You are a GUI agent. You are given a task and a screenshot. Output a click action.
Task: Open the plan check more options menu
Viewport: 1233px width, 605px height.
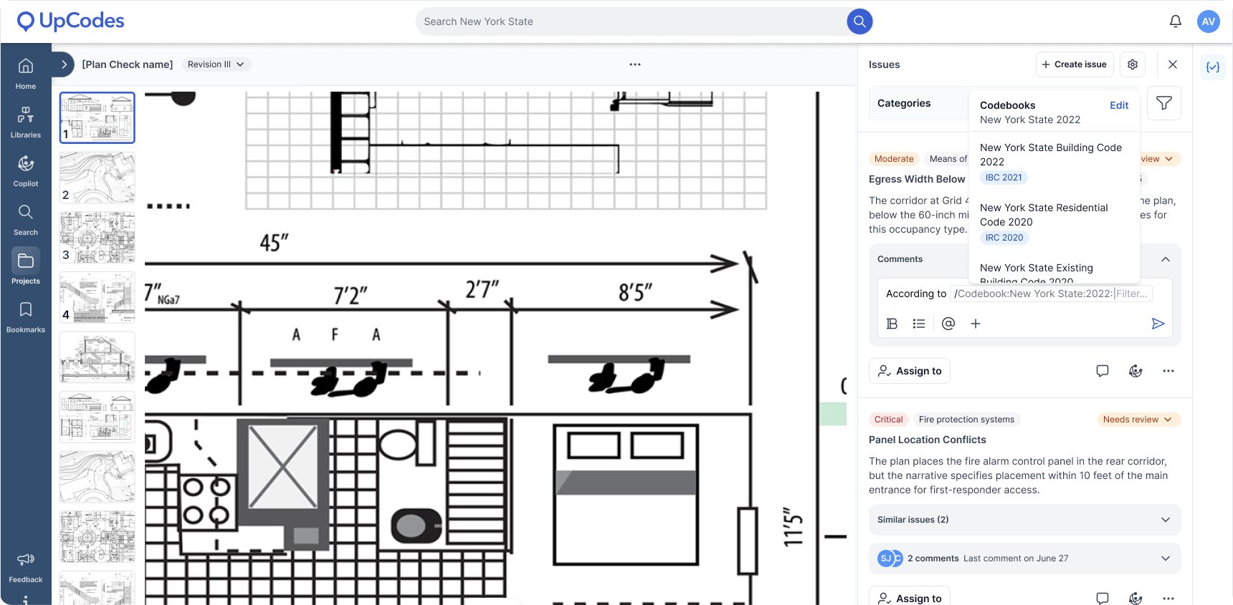coord(635,64)
